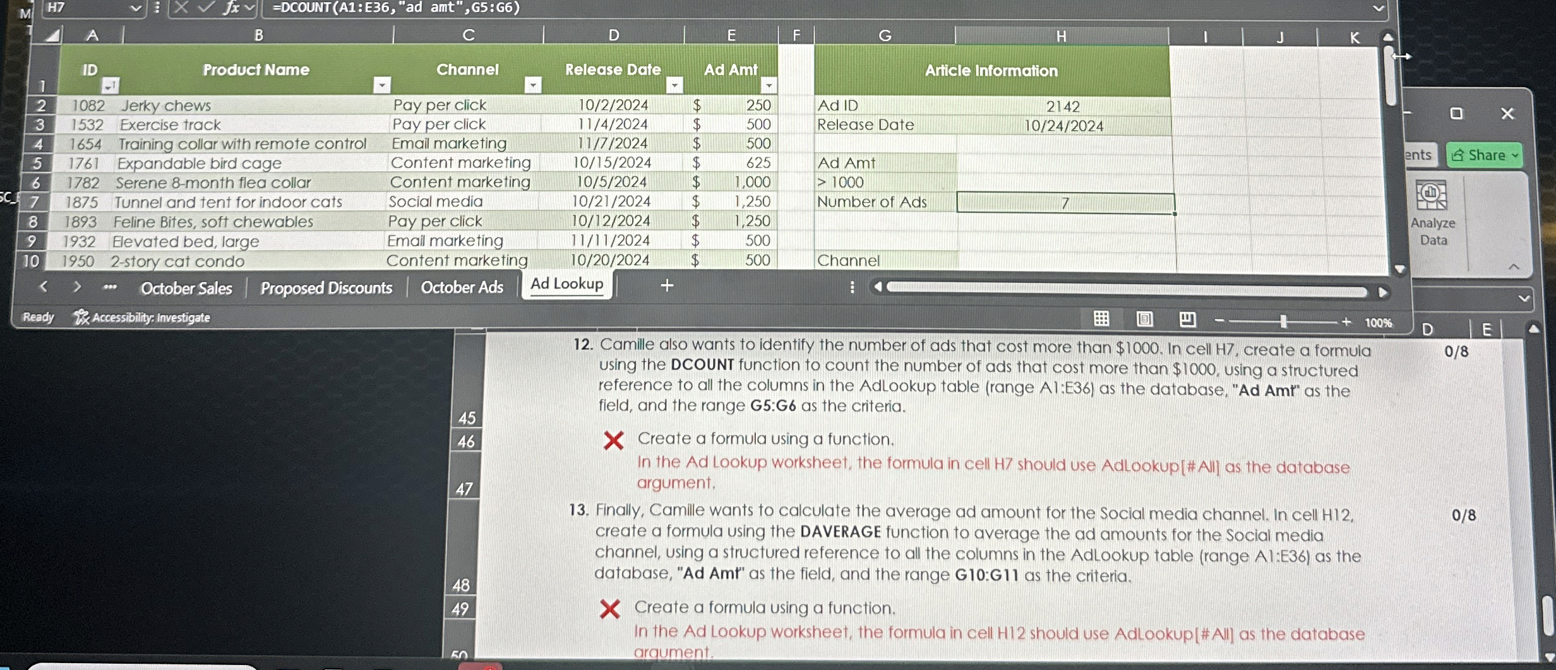This screenshot has height=670, width=1556.
Task: Click Accessibility: Investigate in status bar
Action: (x=142, y=318)
